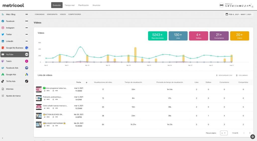Jump to the VIDEOS section
Viewport: 257px width, 141px height.
(63, 14)
